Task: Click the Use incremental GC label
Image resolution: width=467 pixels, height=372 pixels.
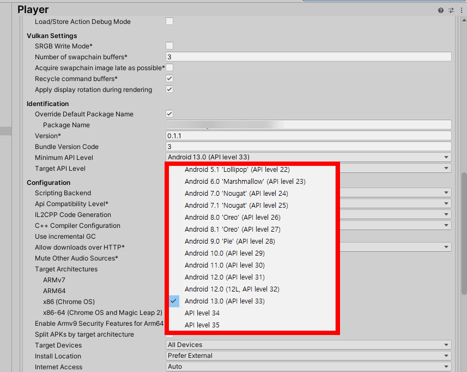Action: coord(65,237)
